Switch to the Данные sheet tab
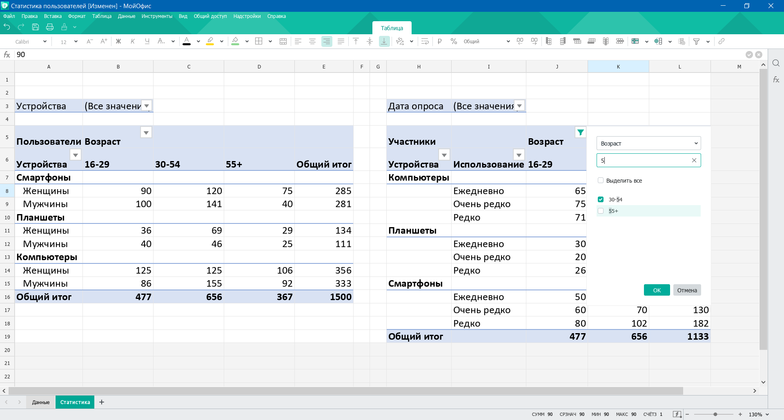This screenshot has height=420, width=784. tap(41, 402)
